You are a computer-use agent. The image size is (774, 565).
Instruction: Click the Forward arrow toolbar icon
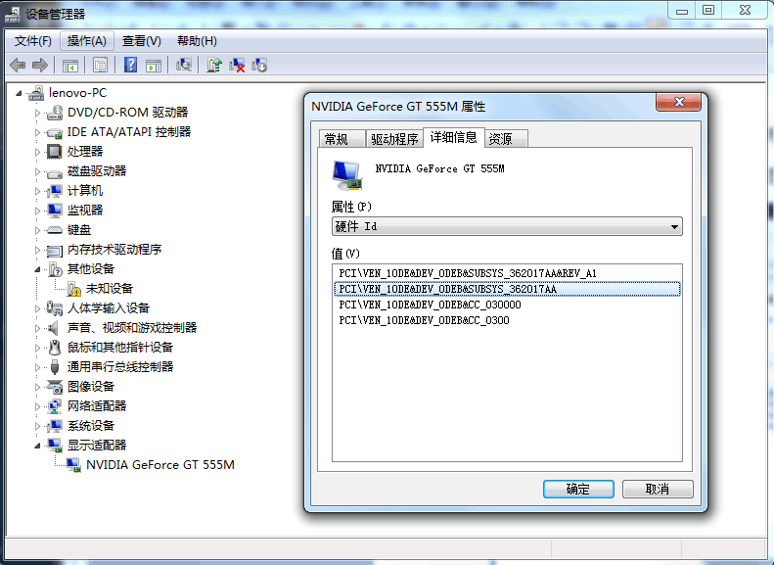(x=39, y=65)
